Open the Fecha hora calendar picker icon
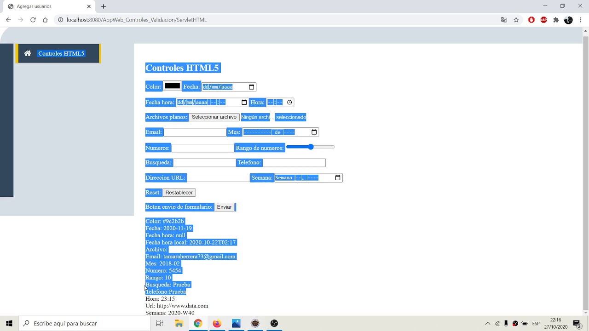Image resolution: width=589 pixels, height=331 pixels. [244, 103]
